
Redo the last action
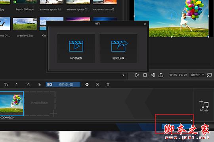click(28, 85)
